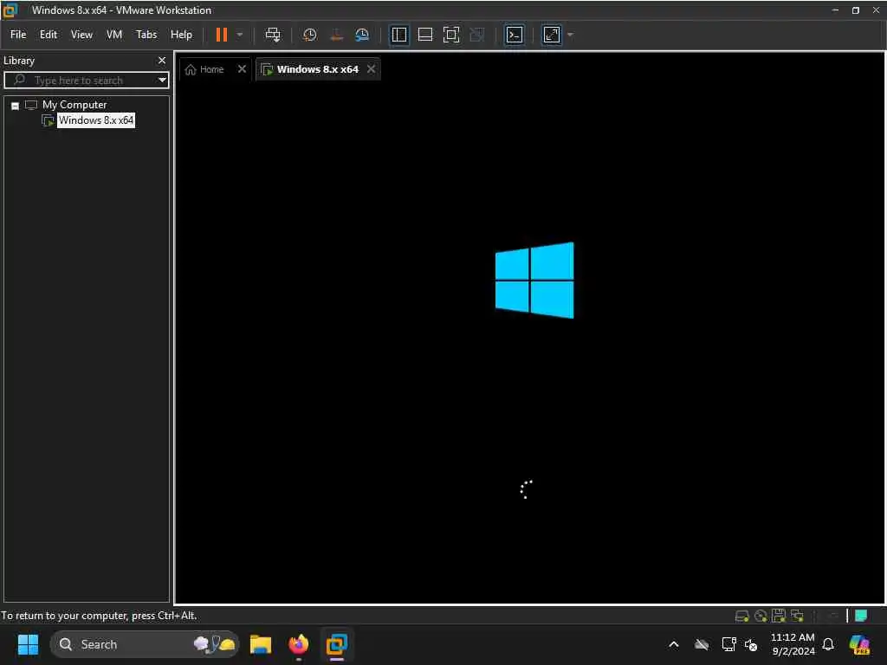
Task: Open File Explorer from the taskbar
Action: 261,644
